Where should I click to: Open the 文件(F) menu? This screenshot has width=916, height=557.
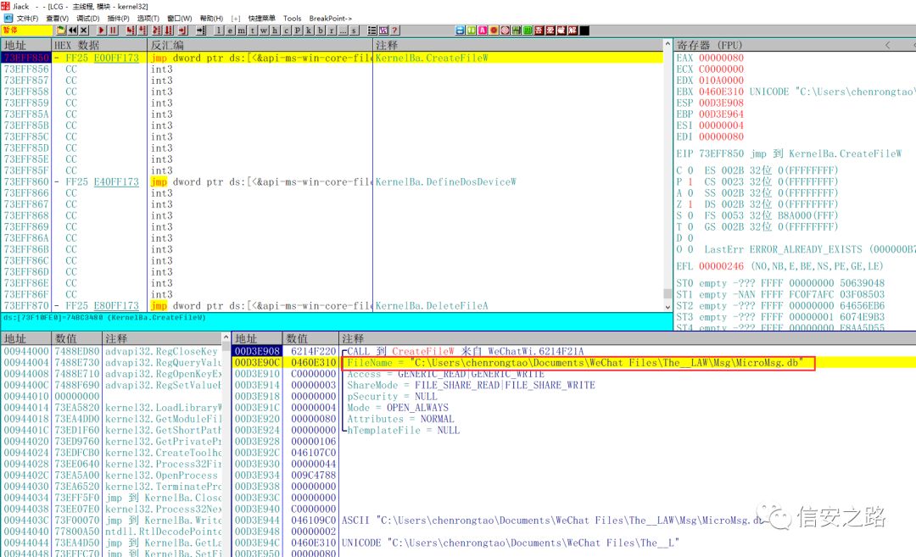coord(27,18)
